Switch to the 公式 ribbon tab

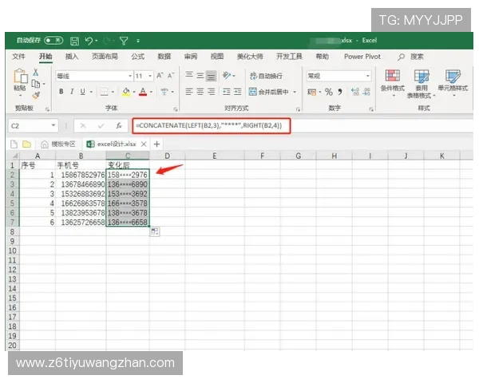click(138, 57)
